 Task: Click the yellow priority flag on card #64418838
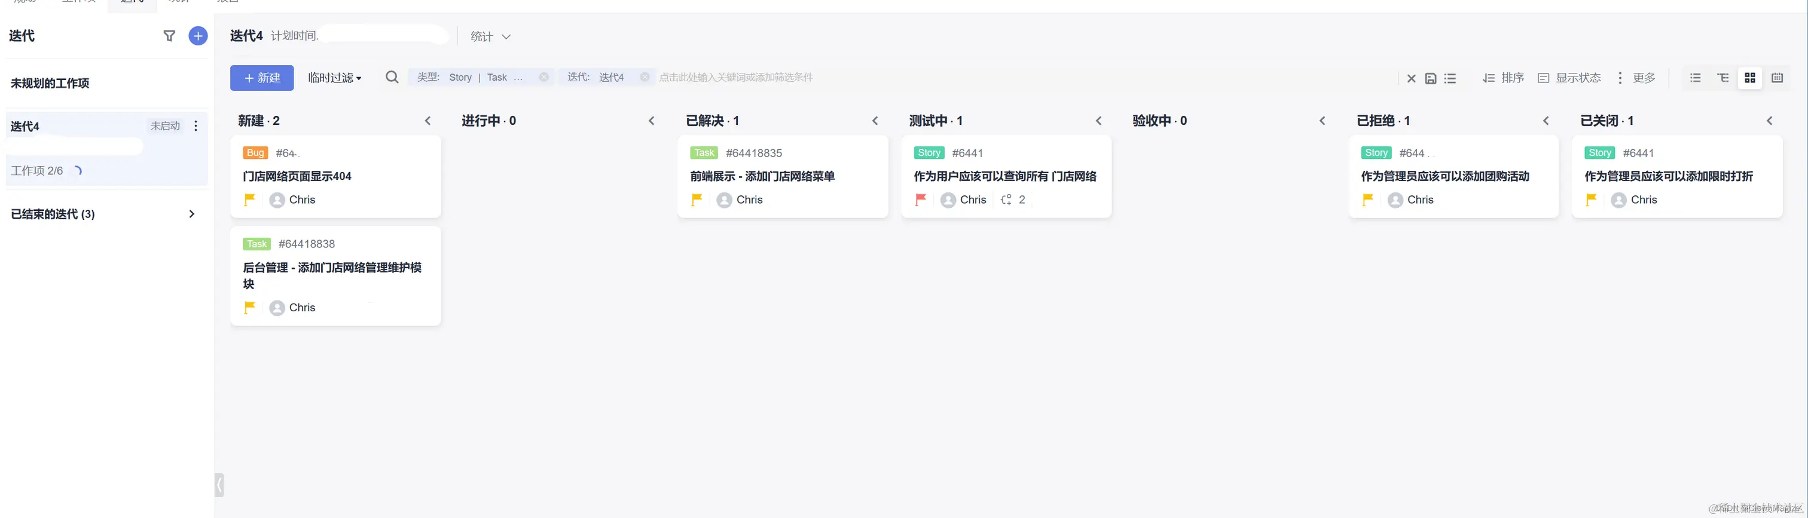click(249, 308)
